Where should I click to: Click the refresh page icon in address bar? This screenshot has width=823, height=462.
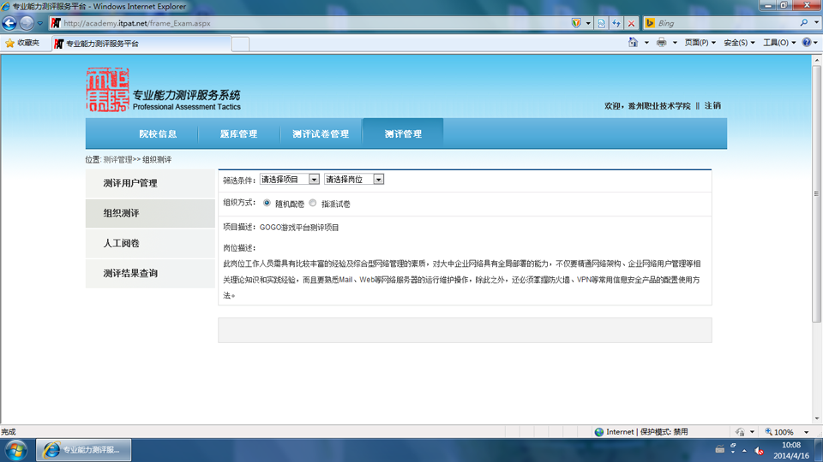[x=616, y=23]
